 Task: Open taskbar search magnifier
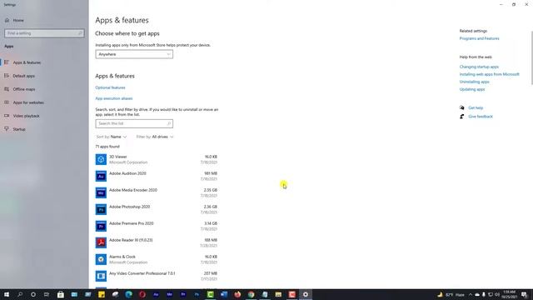coord(20,294)
